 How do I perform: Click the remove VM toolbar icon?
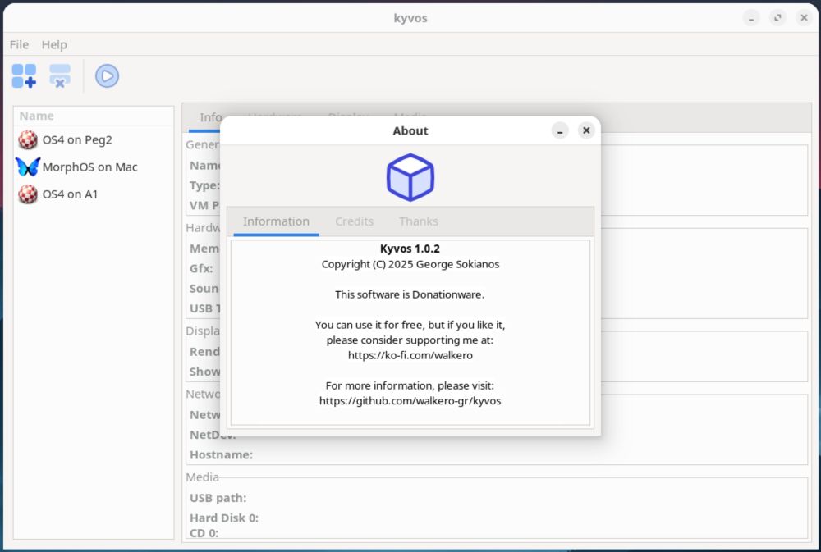60,75
